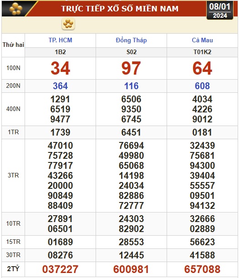Click 400N number 9012
Viewport: 239px width, 278px height.
tap(202, 119)
